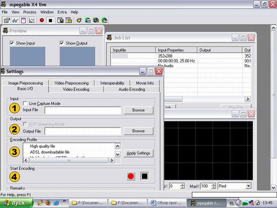Click the pencil quick launch icon in taskbar

(x=40, y=202)
